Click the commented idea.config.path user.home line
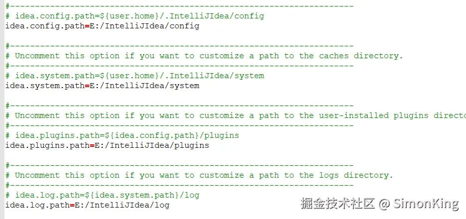The width and height of the screenshot is (466, 219). [x=135, y=16]
